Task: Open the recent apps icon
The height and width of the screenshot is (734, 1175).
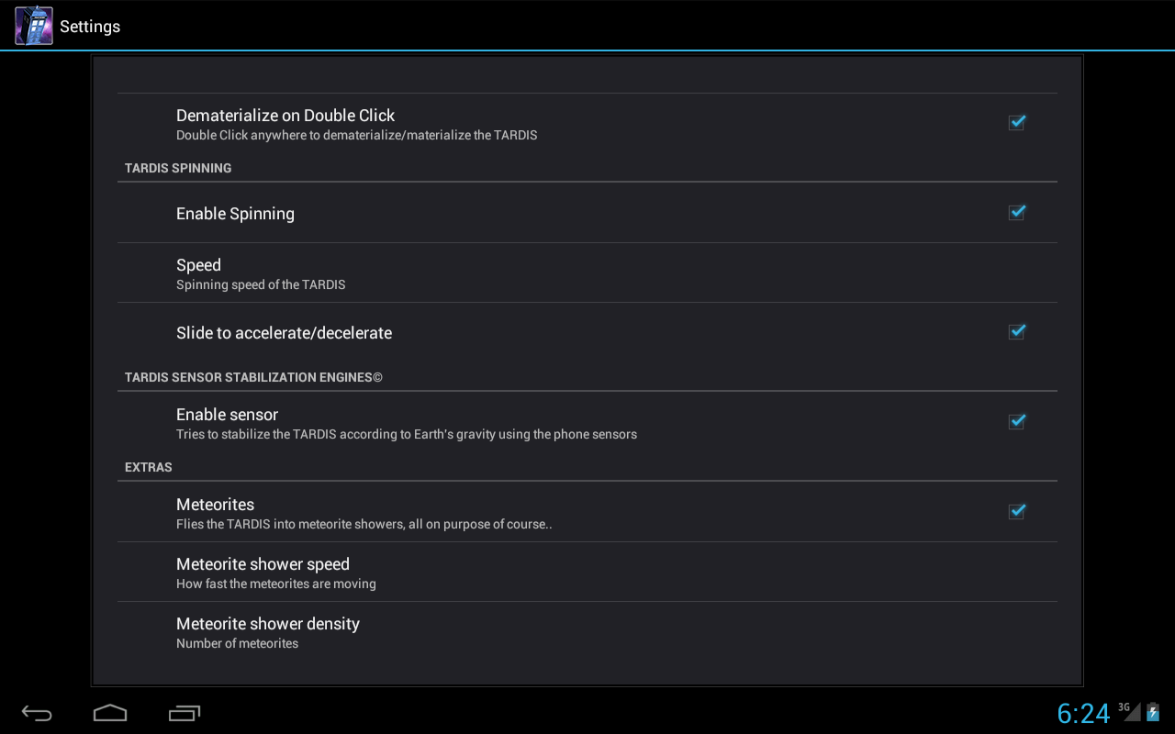Action: click(185, 713)
